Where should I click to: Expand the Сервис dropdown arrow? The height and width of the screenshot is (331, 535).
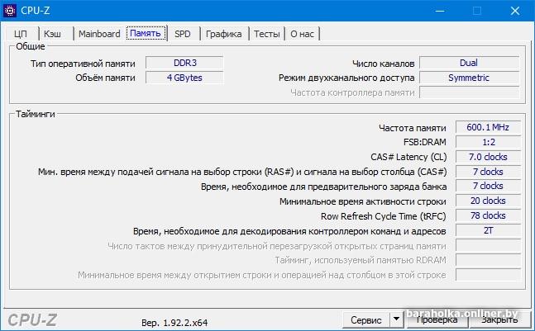(396, 319)
